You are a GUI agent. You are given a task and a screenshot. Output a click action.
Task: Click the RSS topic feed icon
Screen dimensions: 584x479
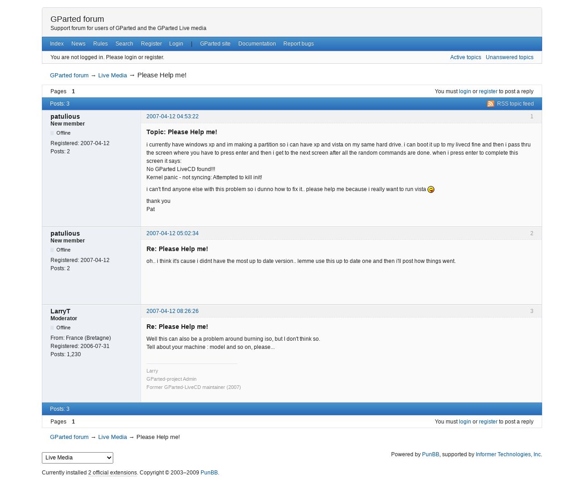(490, 104)
